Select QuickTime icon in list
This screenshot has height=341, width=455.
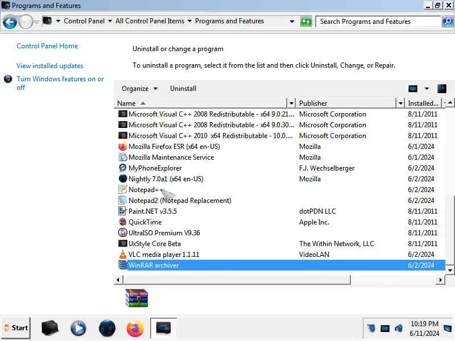tap(123, 222)
